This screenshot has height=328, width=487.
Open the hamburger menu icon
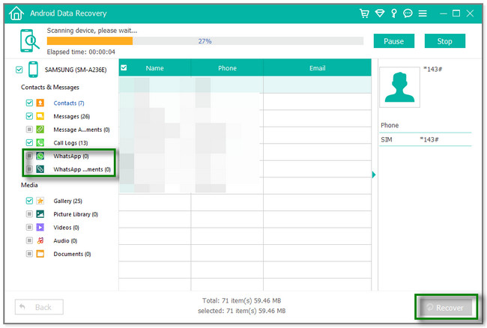coord(423,13)
